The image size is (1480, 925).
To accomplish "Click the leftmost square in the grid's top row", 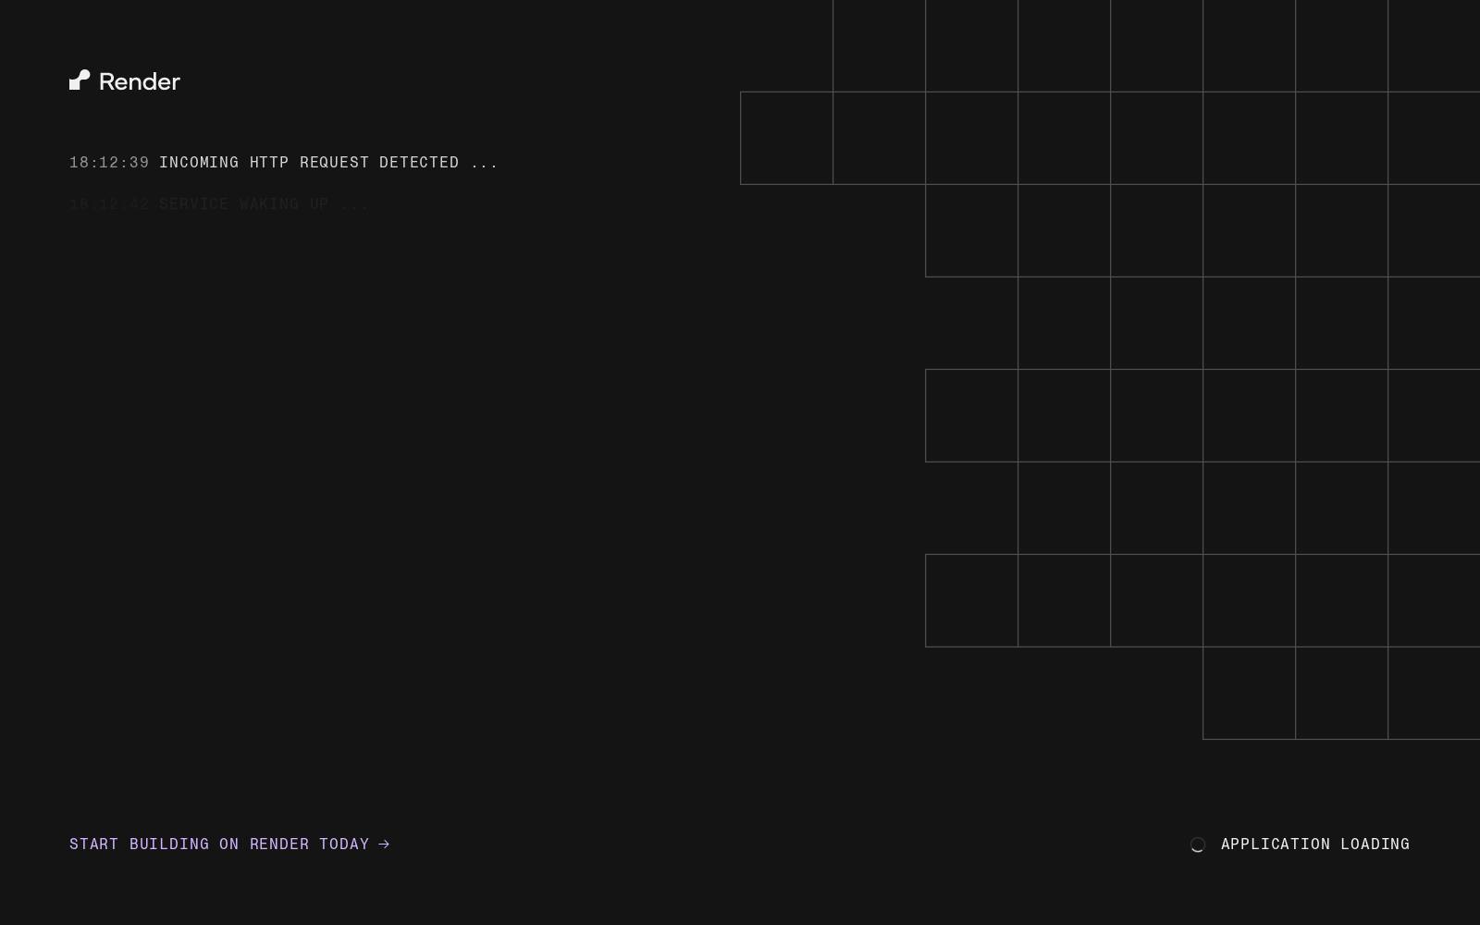I will pos(879,45).
